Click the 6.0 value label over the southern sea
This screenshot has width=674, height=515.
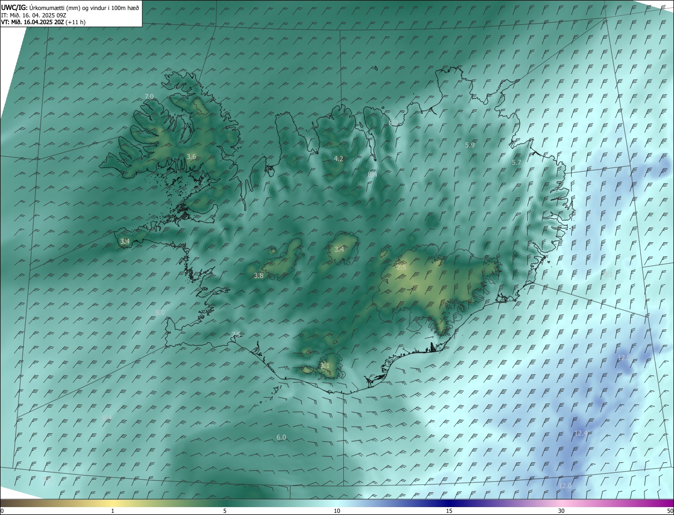tap(281, 438)
